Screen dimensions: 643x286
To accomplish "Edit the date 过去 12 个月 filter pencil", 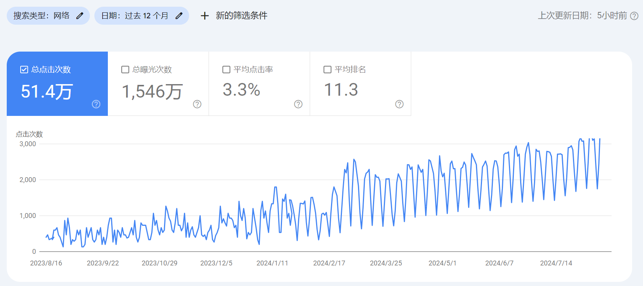I will pos(179,16).
